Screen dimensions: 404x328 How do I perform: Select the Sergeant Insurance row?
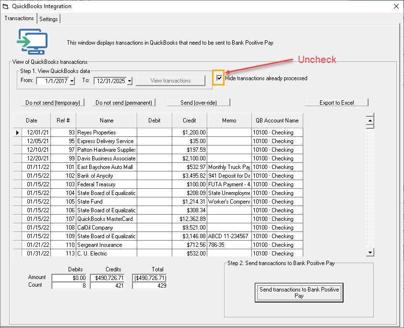click(x=158, y=245)
